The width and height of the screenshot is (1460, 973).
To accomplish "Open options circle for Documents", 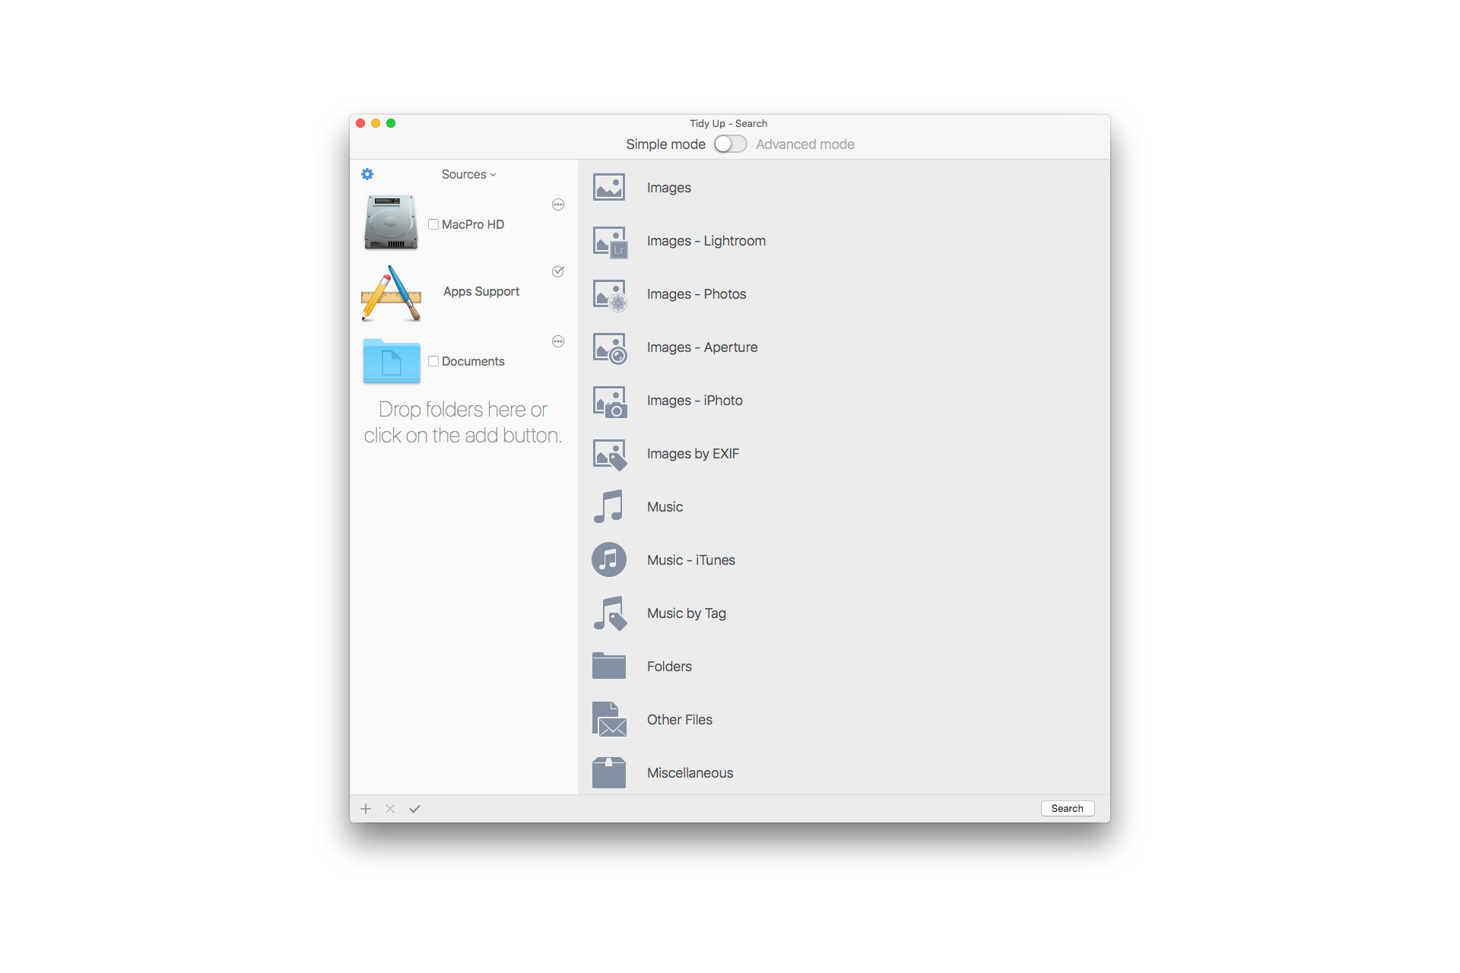I will 558,341.
